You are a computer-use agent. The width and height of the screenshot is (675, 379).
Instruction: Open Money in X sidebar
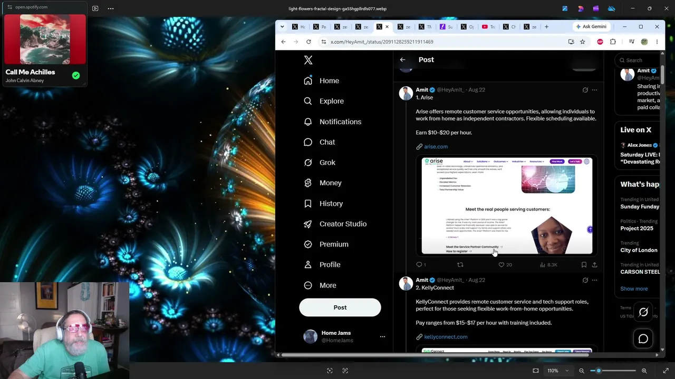[x=323, y=183]
